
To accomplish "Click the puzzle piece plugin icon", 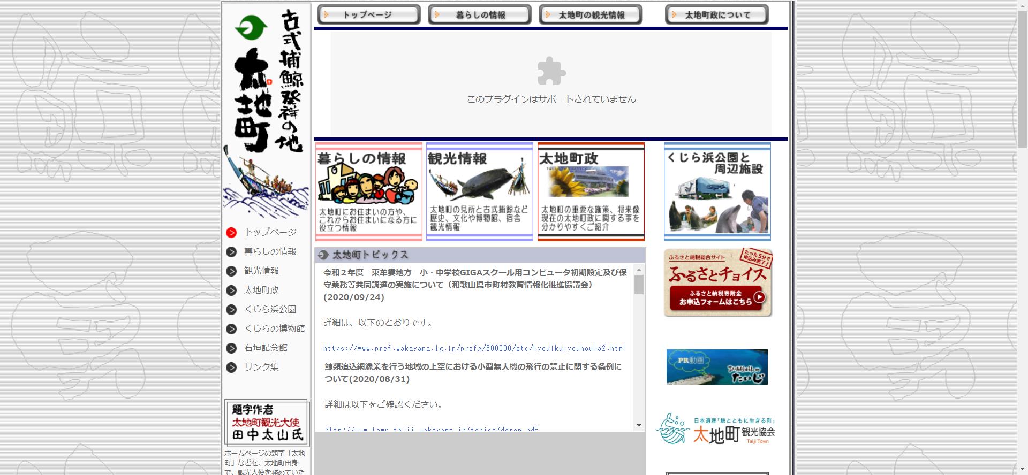I will (551, 71).
